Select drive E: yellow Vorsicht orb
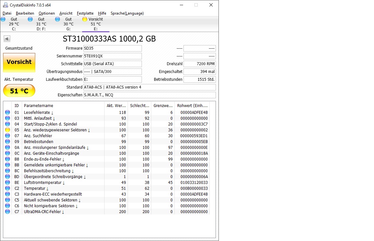This screenshot has width=374, height=241. coord(85,19)
